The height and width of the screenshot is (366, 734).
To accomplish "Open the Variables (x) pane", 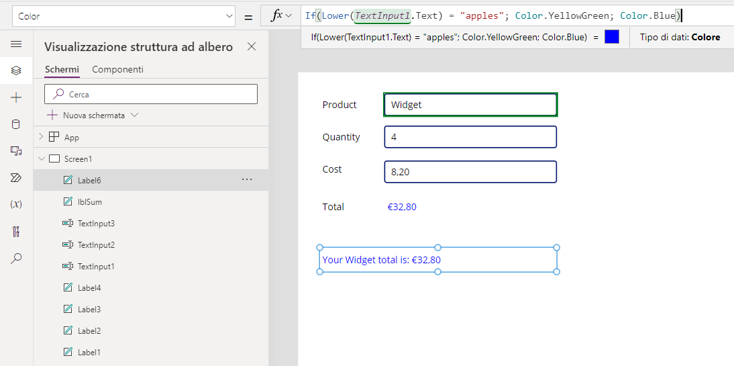I will point(16,204).
